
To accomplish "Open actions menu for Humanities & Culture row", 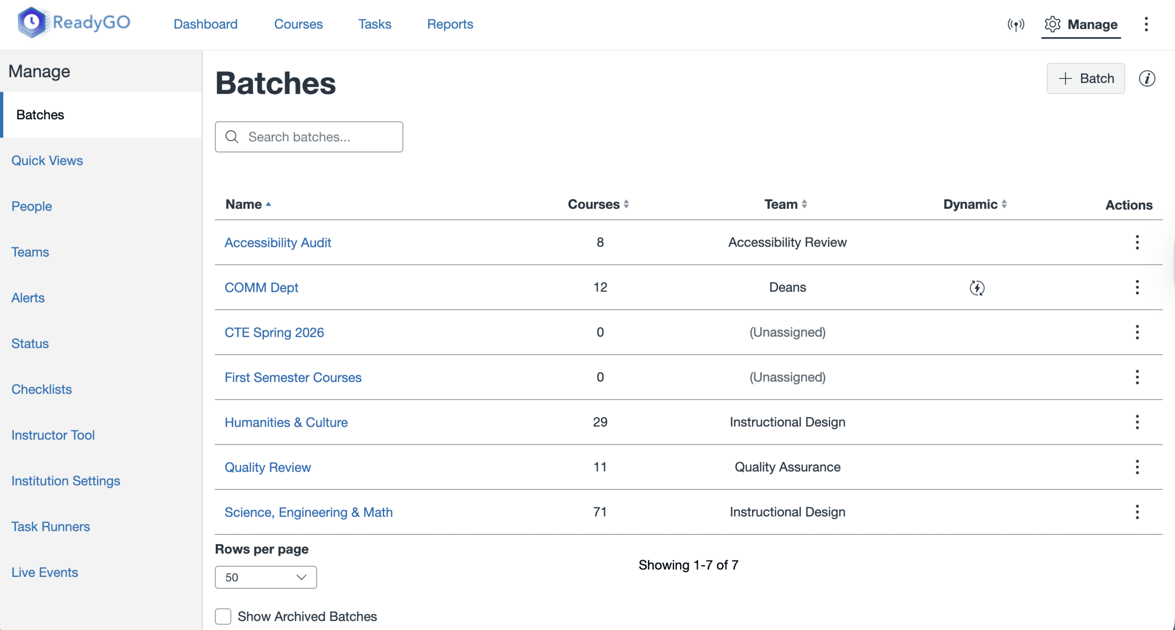I will point(1137,422).
